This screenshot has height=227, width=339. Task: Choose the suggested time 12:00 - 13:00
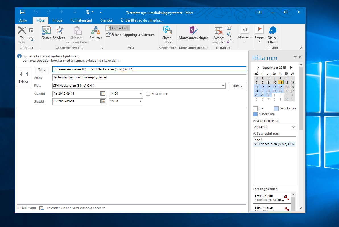[272, 198]
